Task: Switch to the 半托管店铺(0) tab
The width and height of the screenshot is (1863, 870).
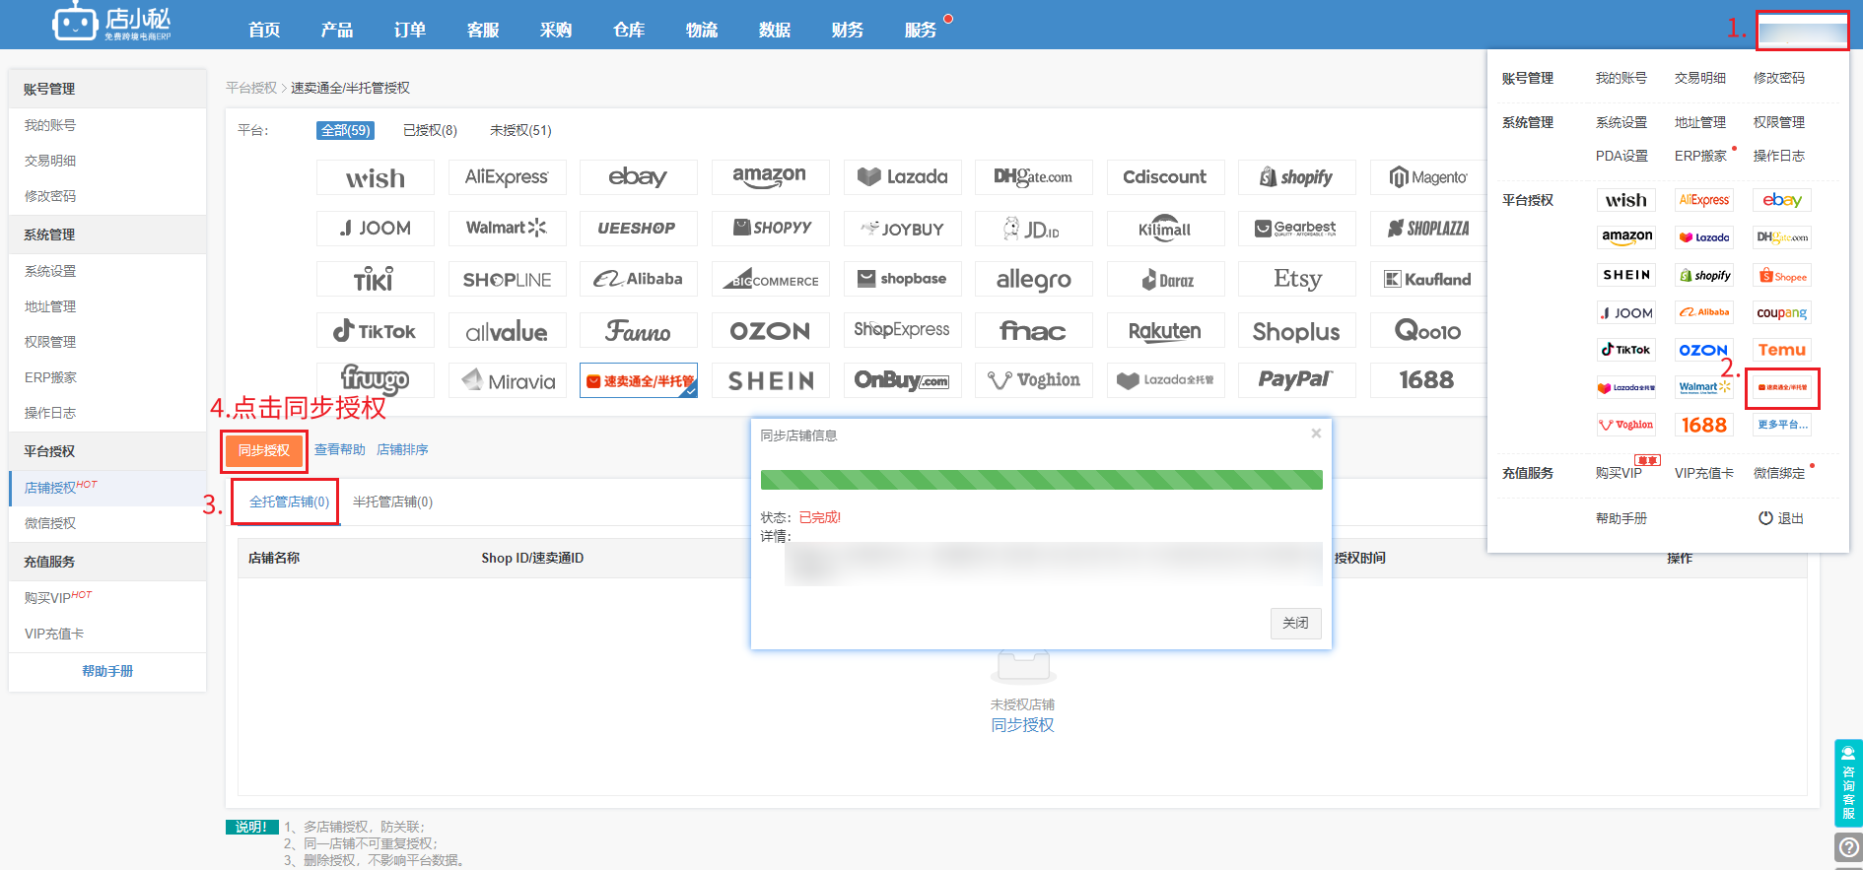Action: 392,502
